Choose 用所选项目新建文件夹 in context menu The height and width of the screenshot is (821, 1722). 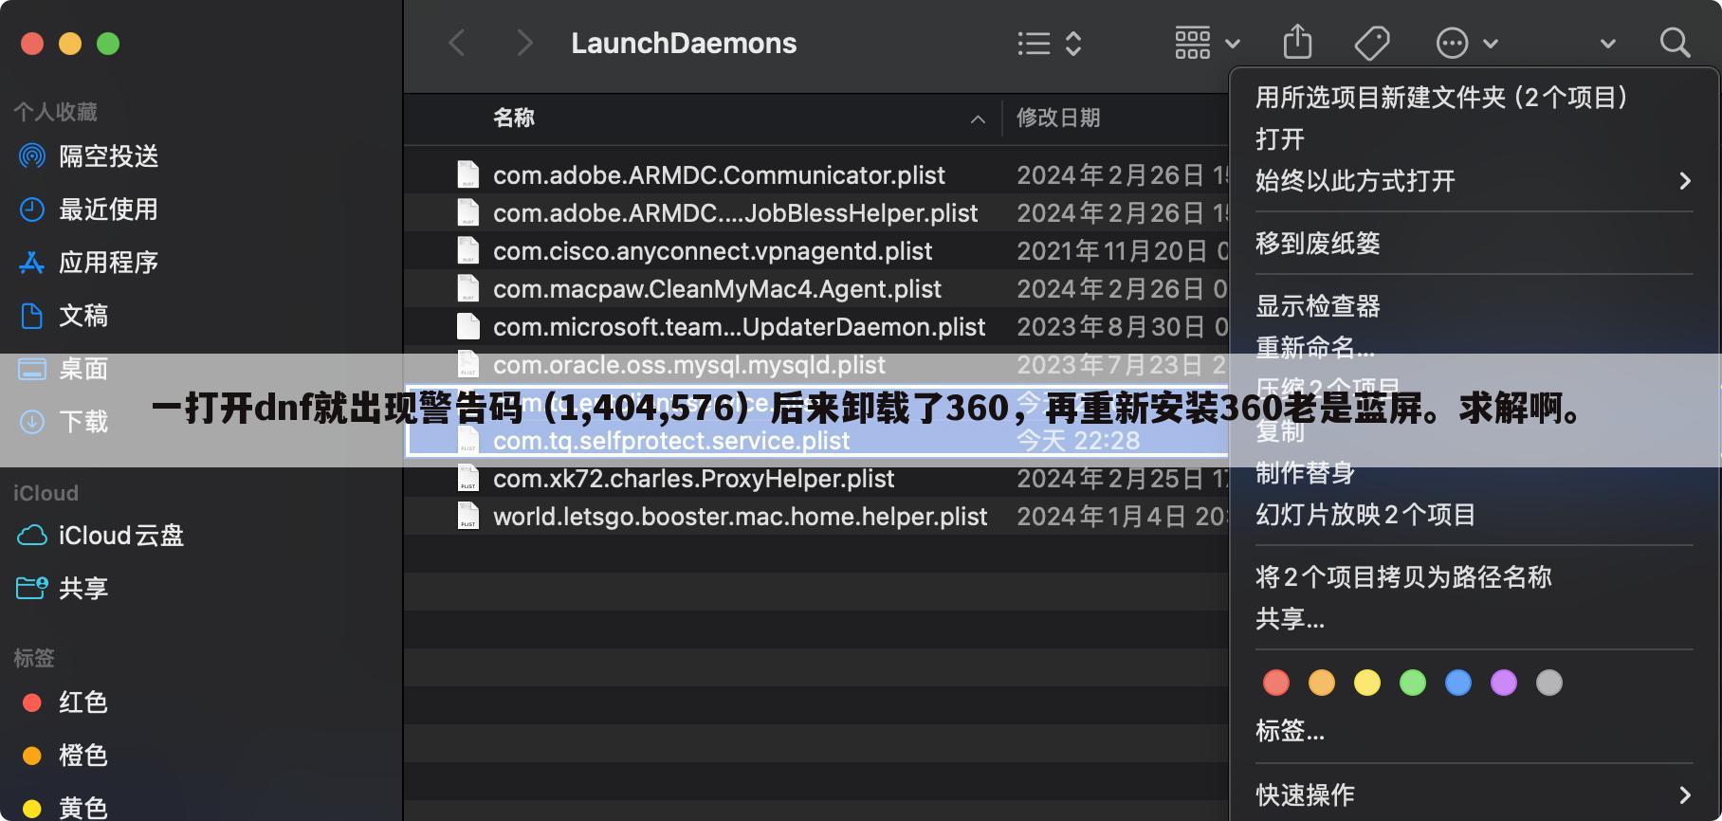click(1441, 98)
